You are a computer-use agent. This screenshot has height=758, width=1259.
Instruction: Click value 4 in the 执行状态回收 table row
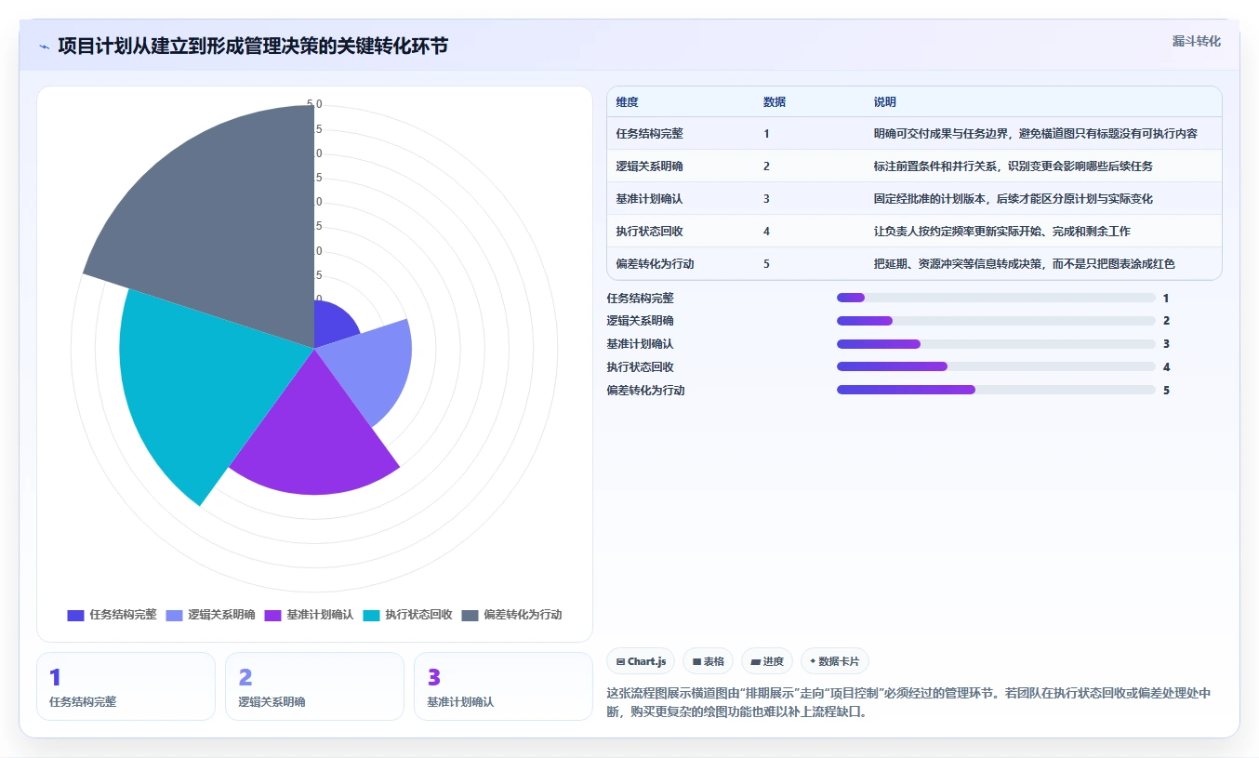coord(766,232)
